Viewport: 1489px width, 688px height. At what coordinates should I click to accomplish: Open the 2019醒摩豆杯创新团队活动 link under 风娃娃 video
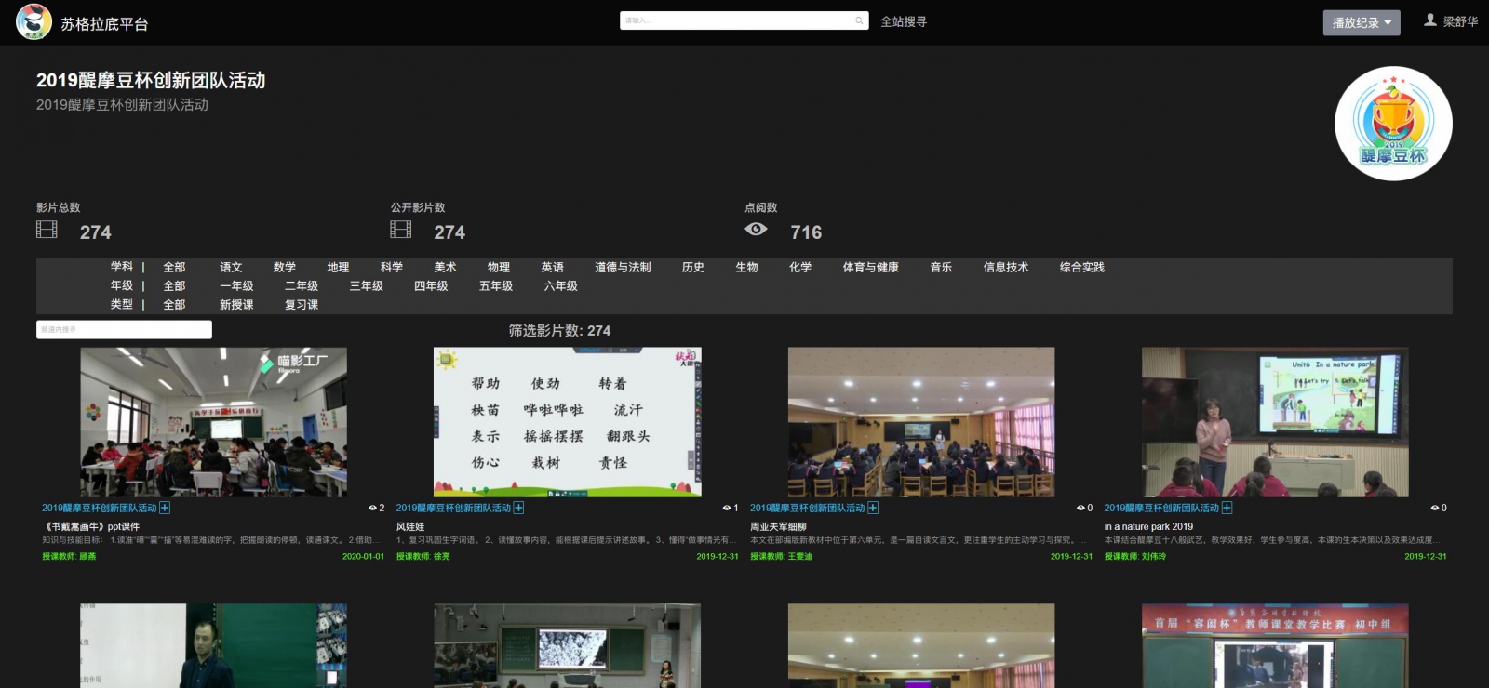coord(453,508)
